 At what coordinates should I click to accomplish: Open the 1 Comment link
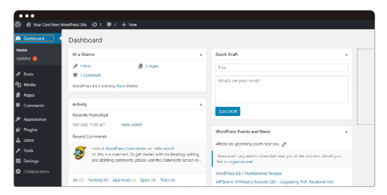pyautogui.click(x=90, y=75)
